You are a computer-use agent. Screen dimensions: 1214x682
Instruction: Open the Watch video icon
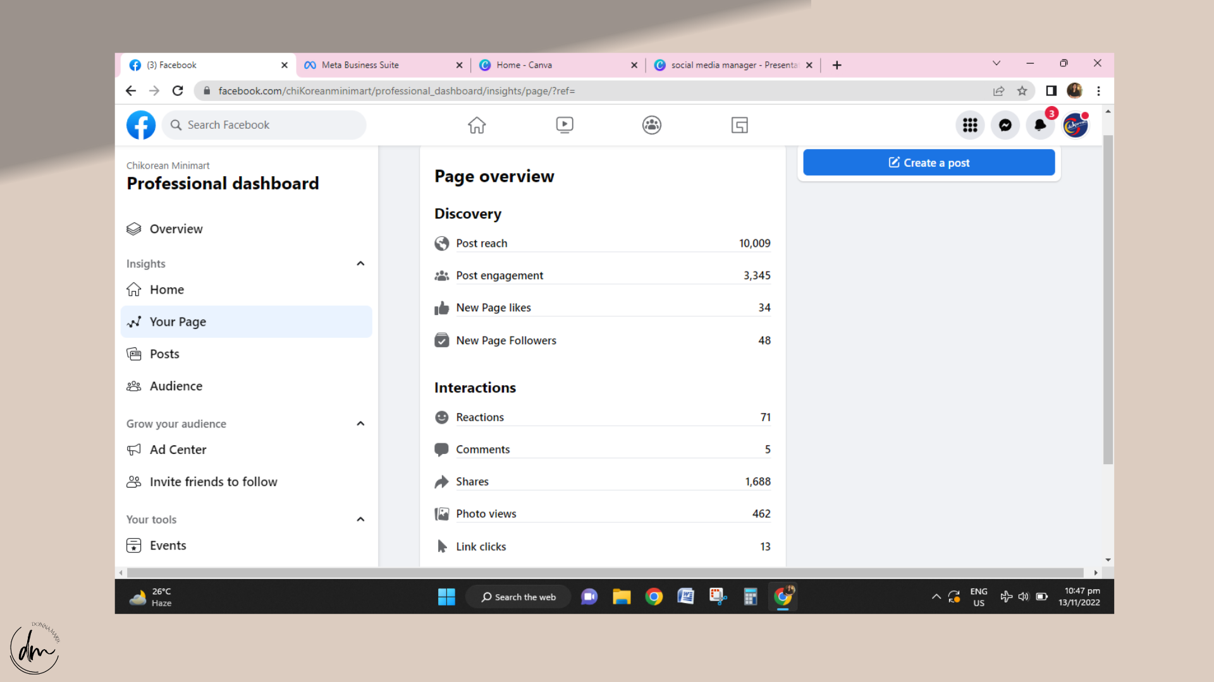click(x=565, y=125)
